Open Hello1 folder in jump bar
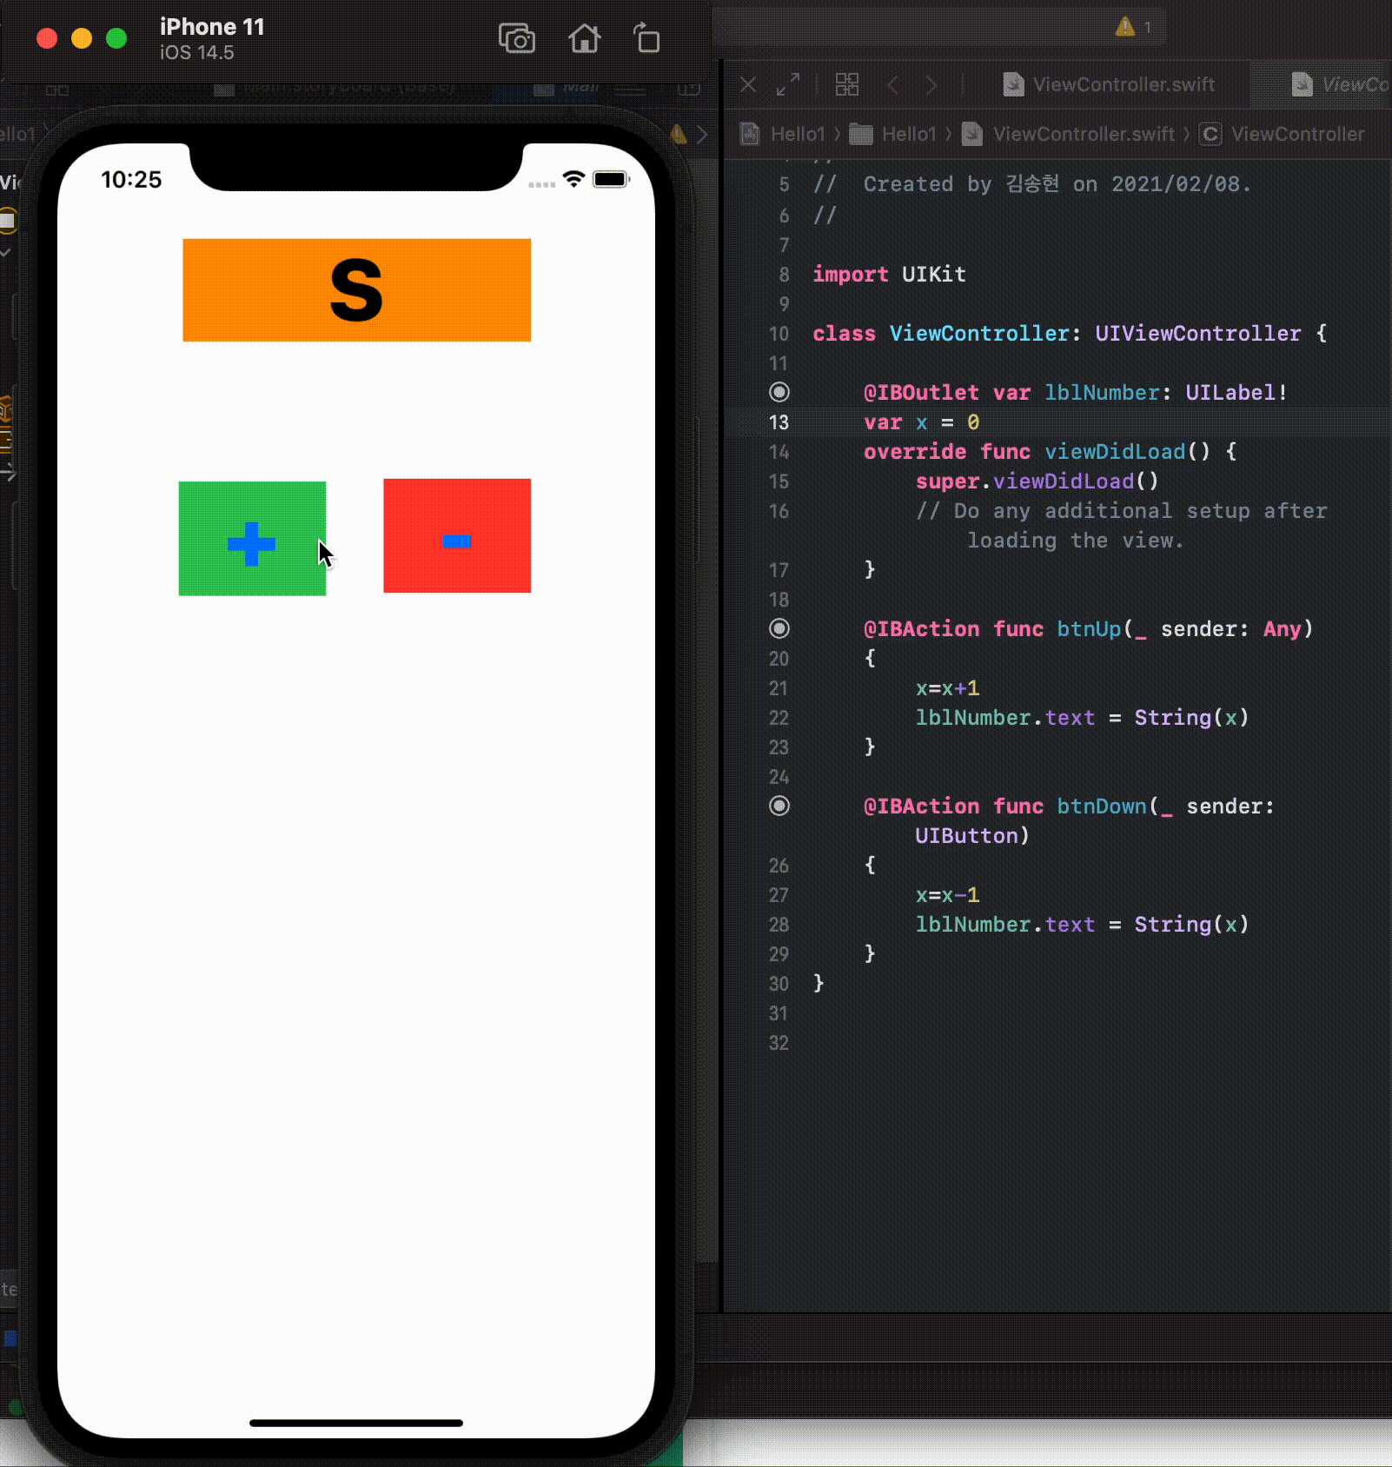Screen dimensions: 1392x1467 [894, 134]
